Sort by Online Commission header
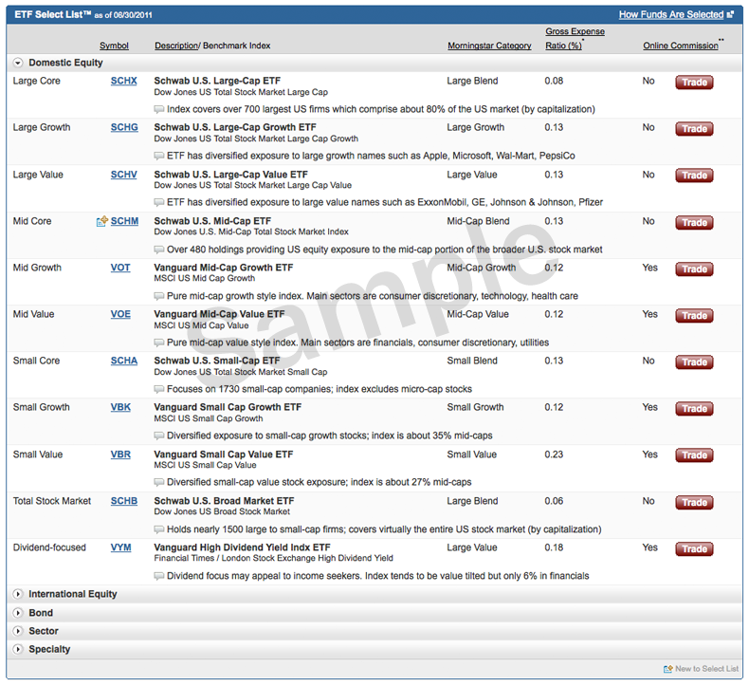Screen dimensions: 749x686 pyautogui.click(x=680, y=46)
